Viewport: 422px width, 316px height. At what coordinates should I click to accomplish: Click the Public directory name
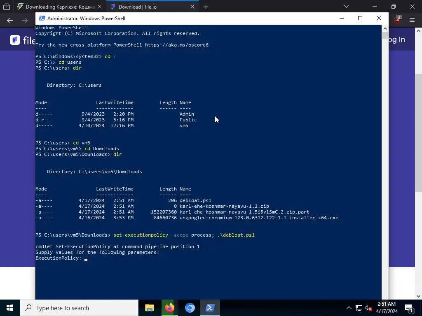[x=188, y=120]
